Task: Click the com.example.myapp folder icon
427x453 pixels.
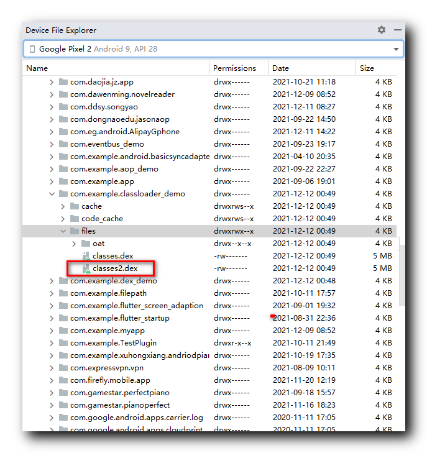Action: tap(63, 330)
